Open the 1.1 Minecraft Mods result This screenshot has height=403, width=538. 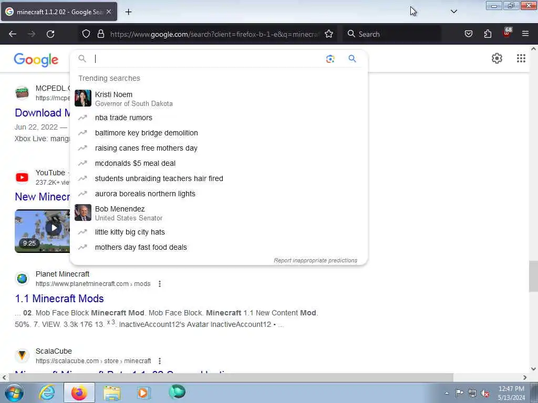[x=59, y=299]
